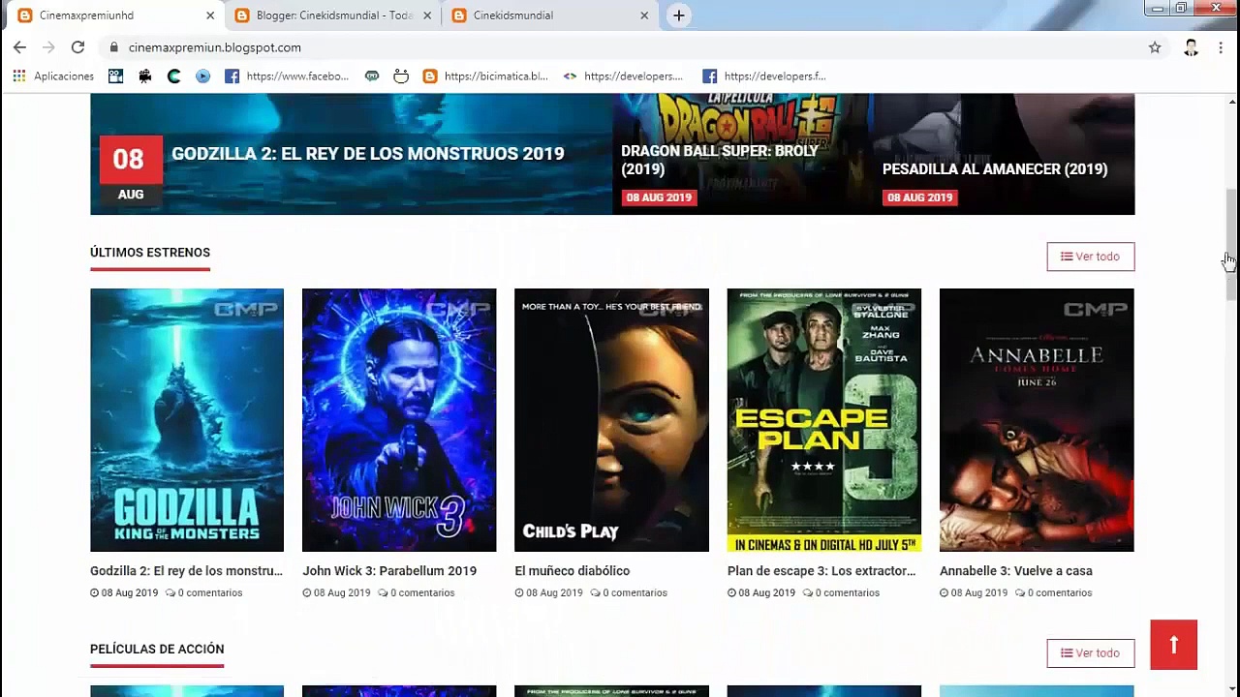Open the Dragon Ball Super: Broly banner
Screen dimensions: 1240x697
click(742, 154)
